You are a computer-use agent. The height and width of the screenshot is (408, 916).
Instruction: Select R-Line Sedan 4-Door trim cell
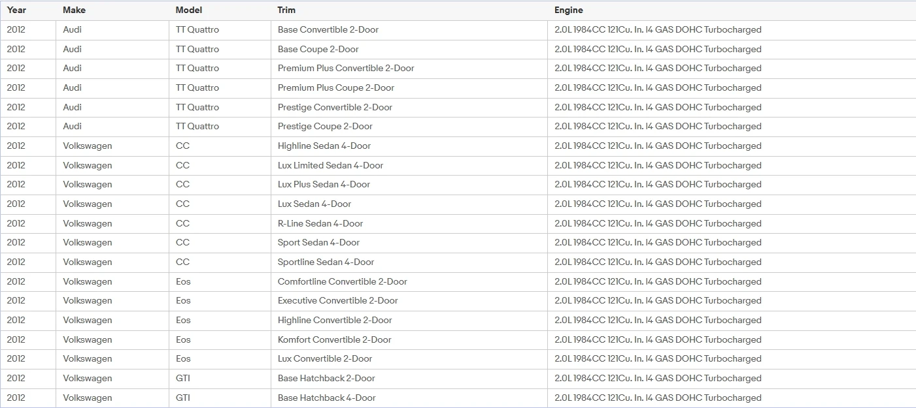[x=409, y=224]
